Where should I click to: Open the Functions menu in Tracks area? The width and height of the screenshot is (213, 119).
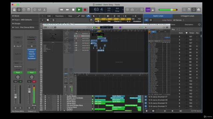[61, 16]
